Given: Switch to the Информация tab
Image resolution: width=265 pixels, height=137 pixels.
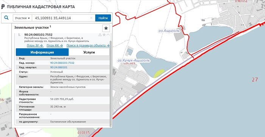Looking at the screenshot, I should [42, 52].
